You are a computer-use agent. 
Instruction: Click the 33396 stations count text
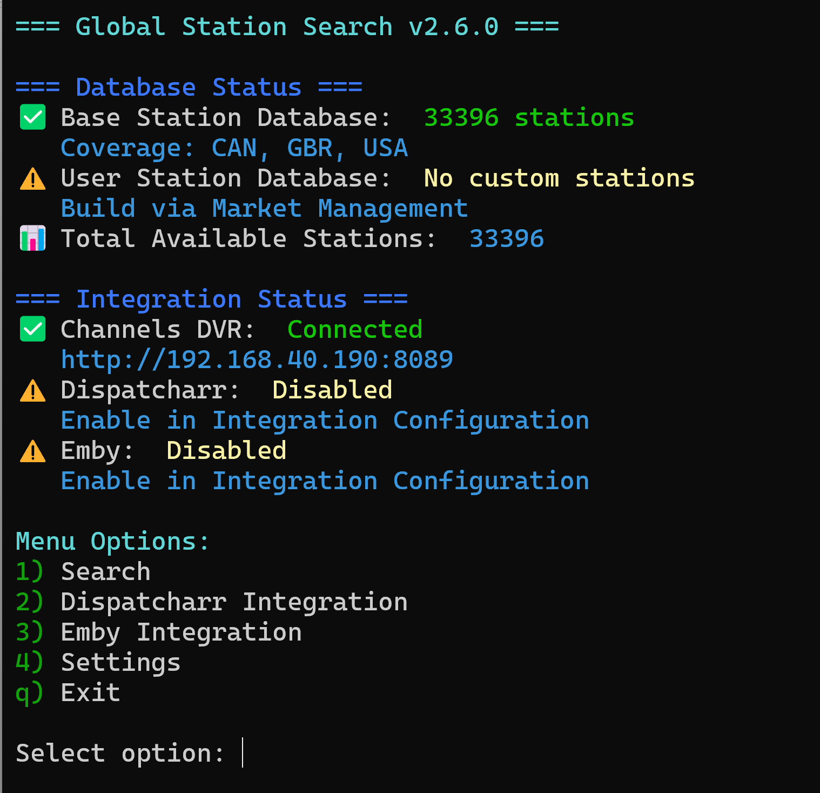[x=529, y=118]
